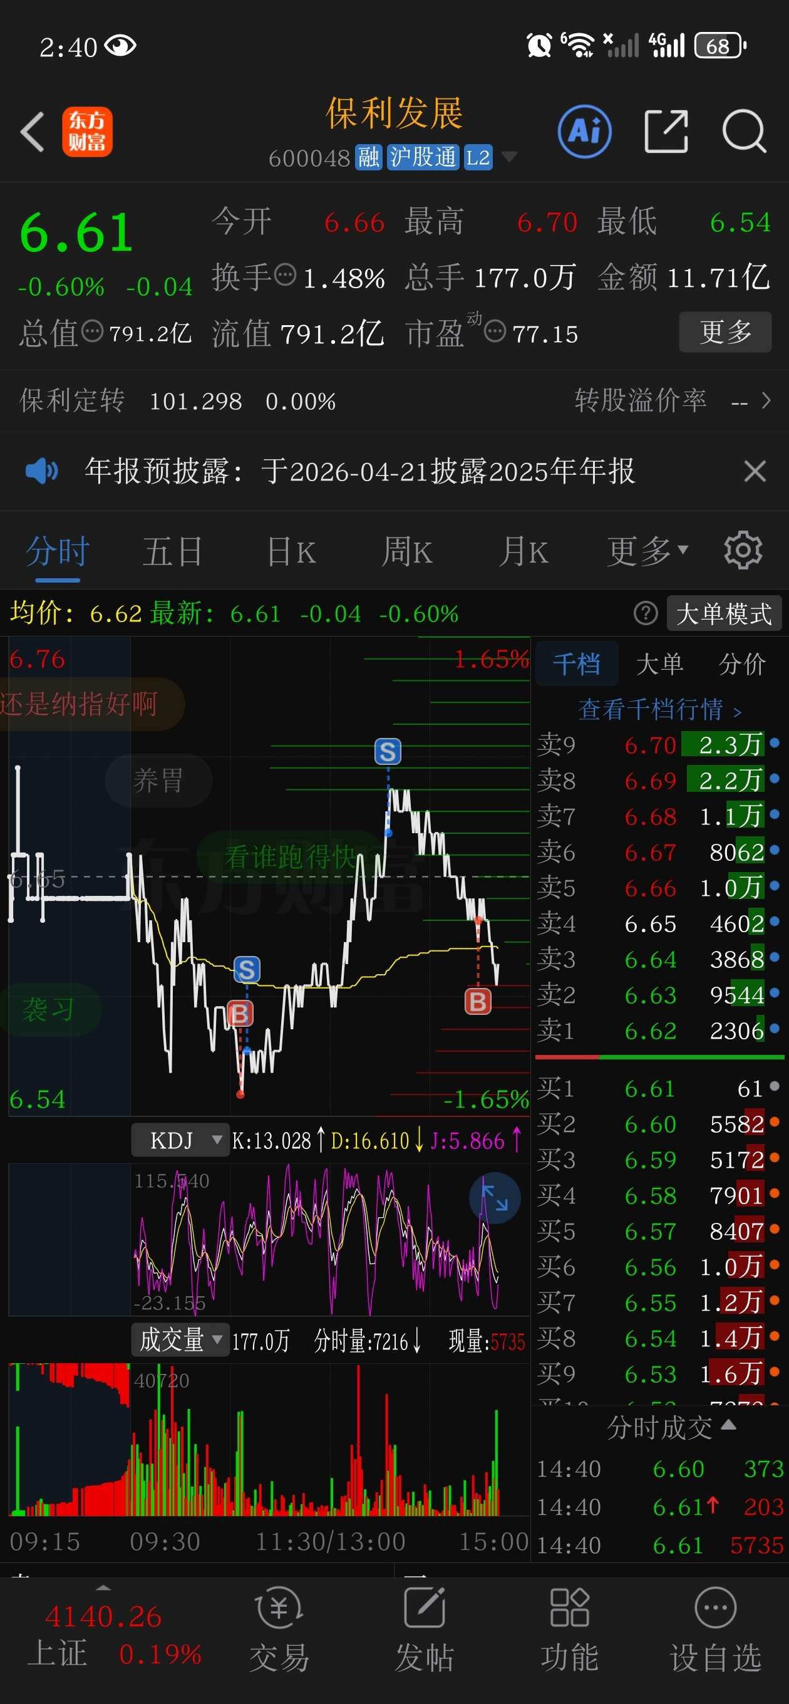Switch to 分时 tab
The width and height of the screenshot is (789, 1704).
[58, 551]
